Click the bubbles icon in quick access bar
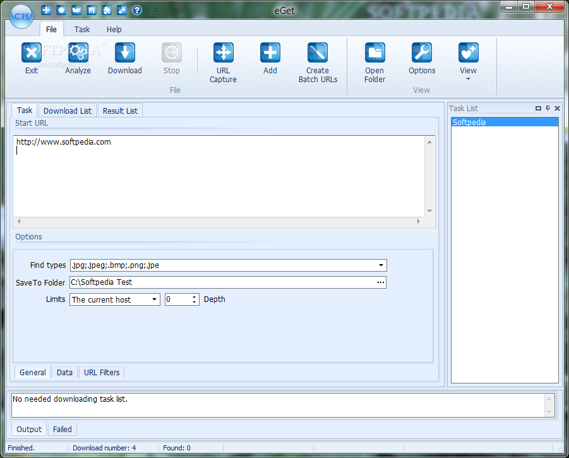 (121, 10)
